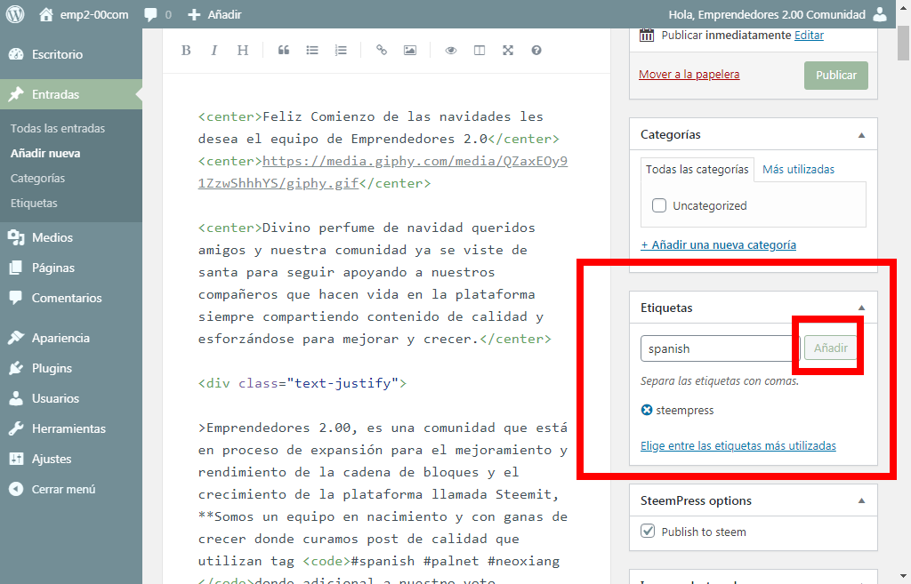Click Añadir button to add tag
The height and width of the screenshot is (584, 911).
pos(830,348)
